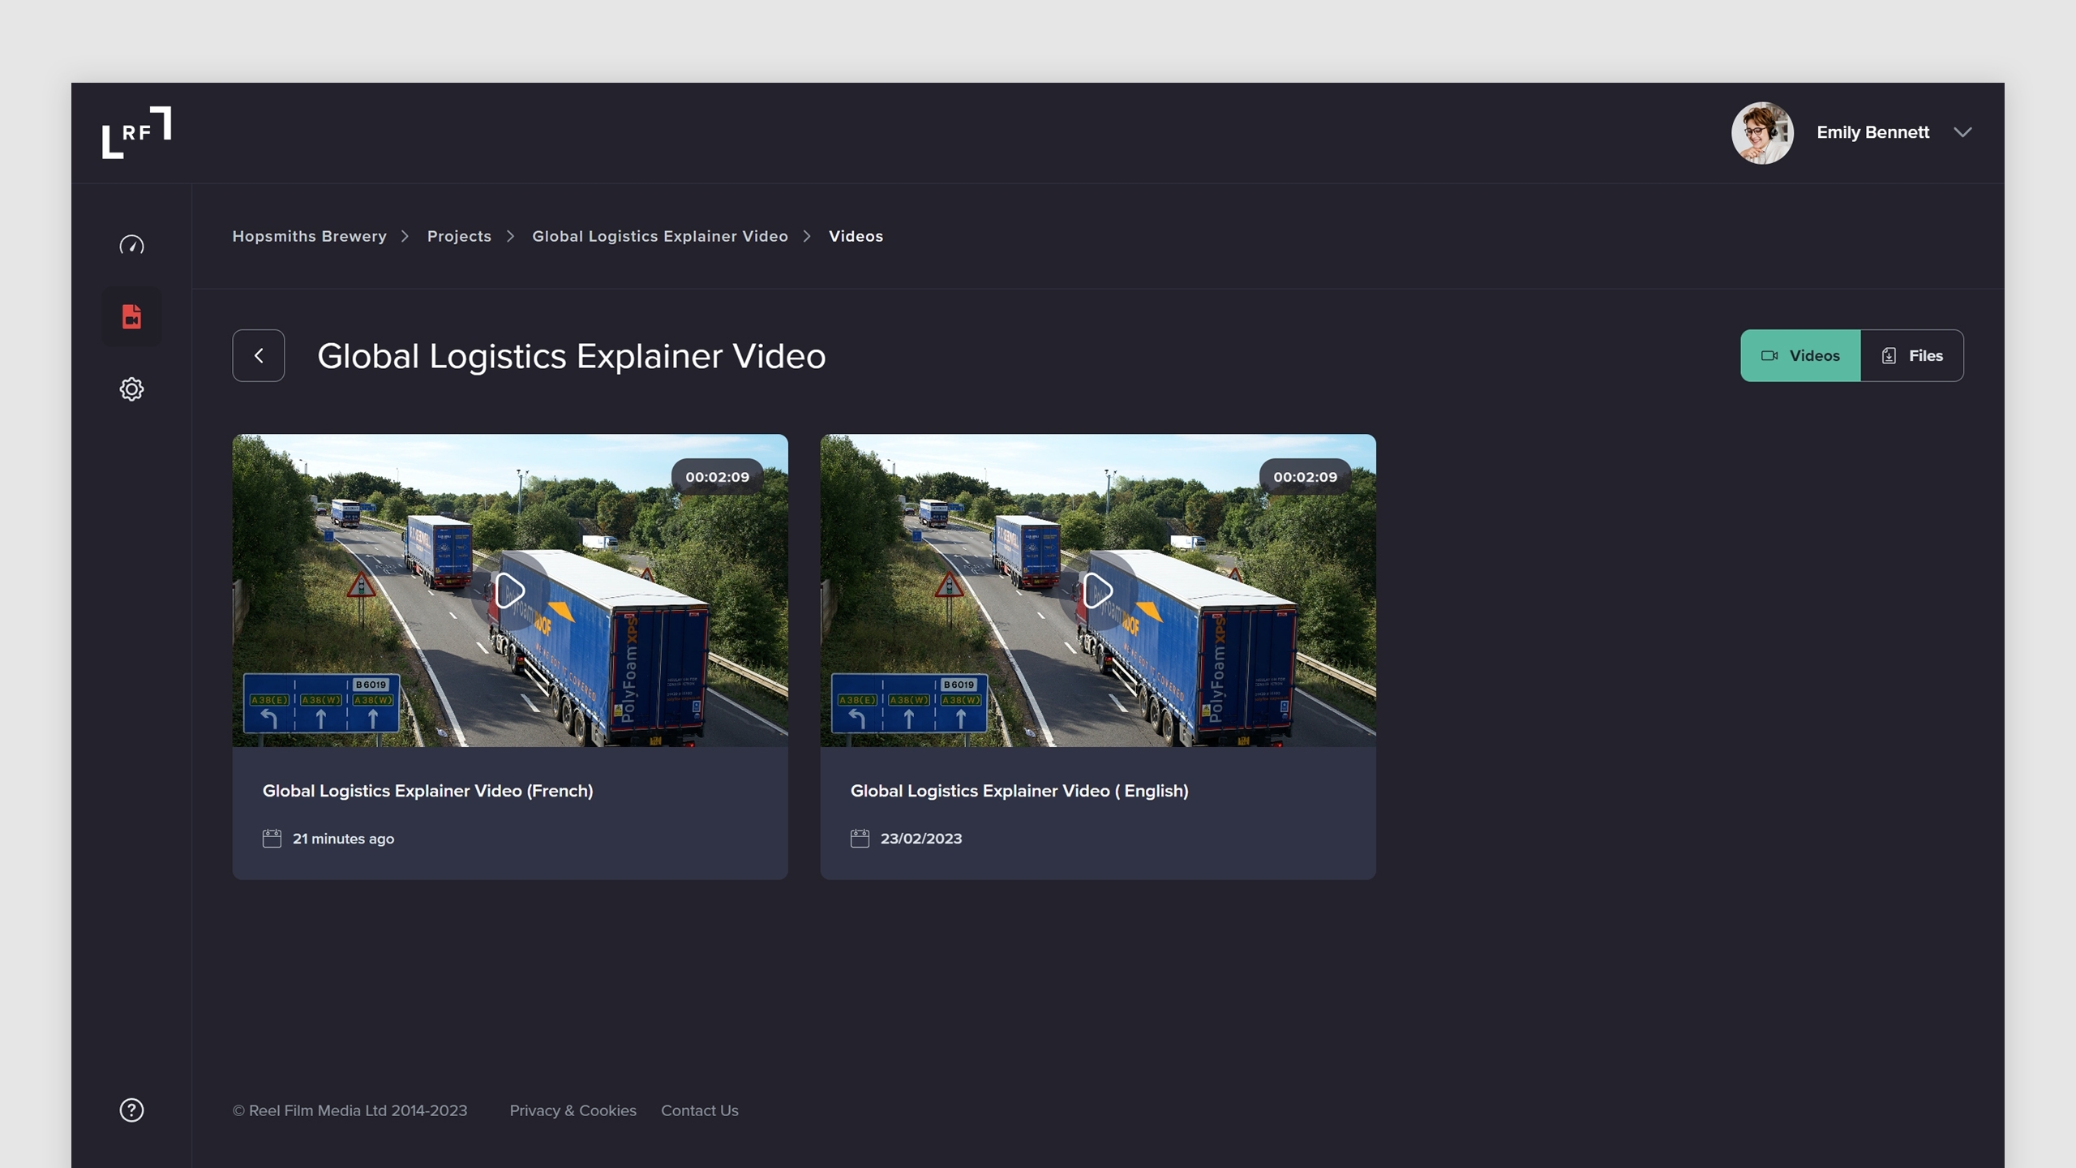Switch to the Videos tab
Image resolution: width=2076 pixels, height=1168 pixels.
tap(1799, 355)
